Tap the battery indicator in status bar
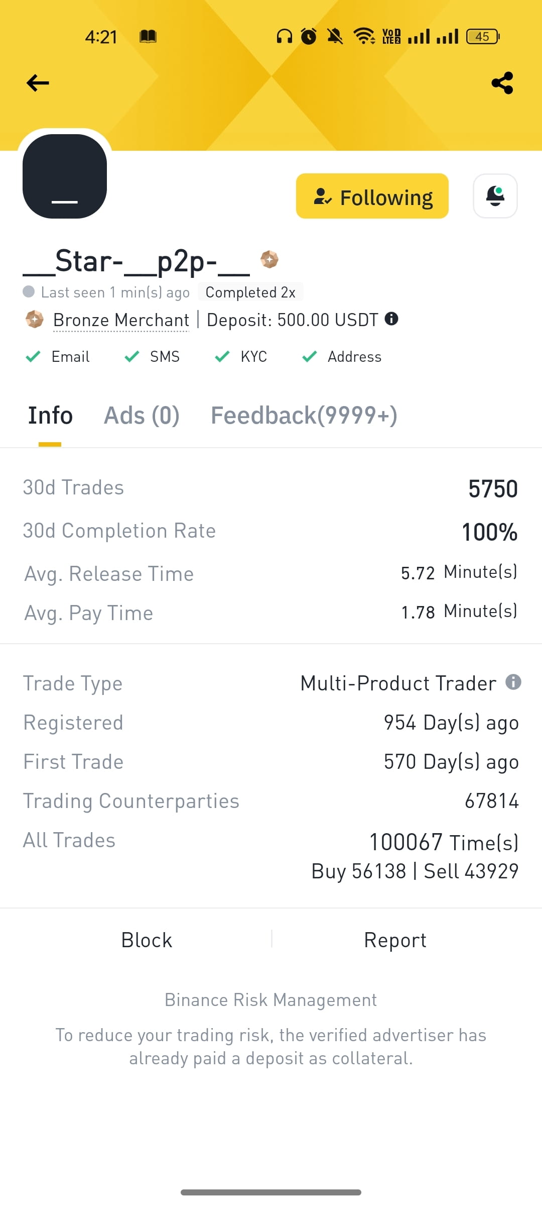542x1206 pixels. (x=483, y=37)
